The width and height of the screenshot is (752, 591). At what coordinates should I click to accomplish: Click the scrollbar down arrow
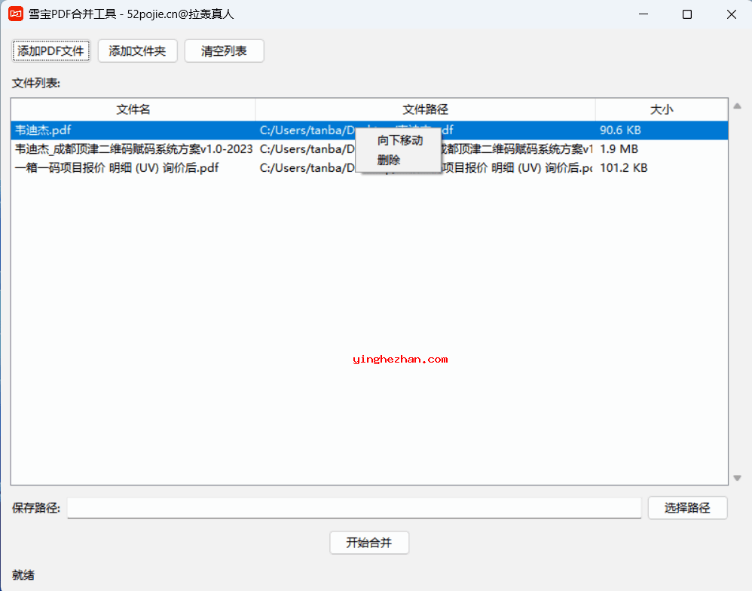point(737,477)
